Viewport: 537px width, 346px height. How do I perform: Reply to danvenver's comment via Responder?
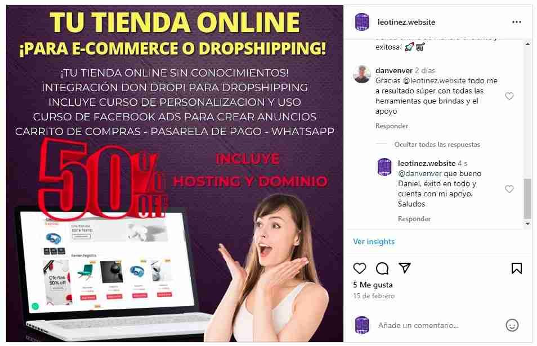coord(391,126)
